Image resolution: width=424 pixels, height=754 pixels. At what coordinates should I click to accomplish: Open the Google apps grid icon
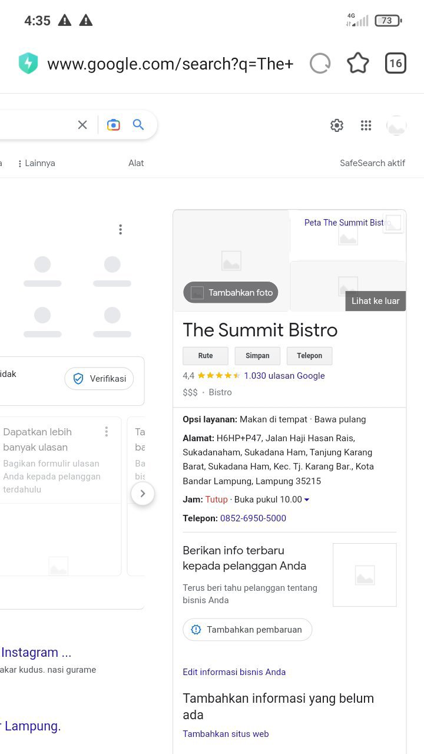366,125
